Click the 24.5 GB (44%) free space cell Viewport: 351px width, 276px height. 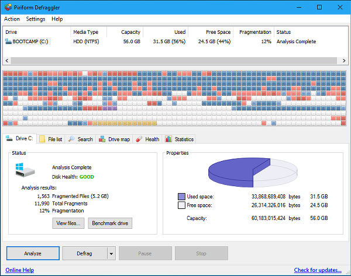click(x=215, y=41)
